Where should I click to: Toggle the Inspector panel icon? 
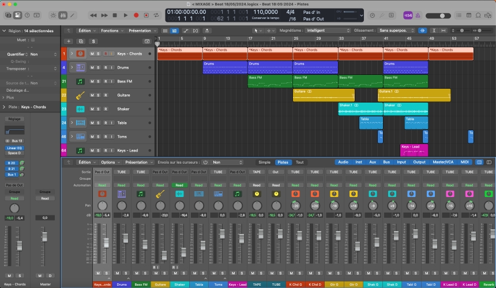[18, 15]
